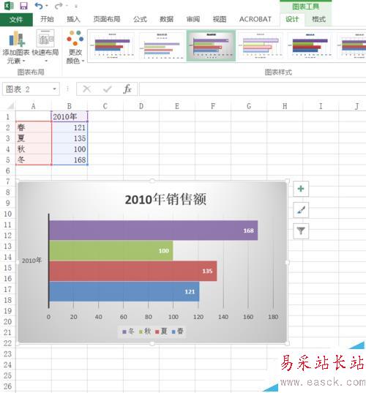Click row header 6
Image resolution: width=366 pixels, height=393 pixels.
[x=8, y=171]
